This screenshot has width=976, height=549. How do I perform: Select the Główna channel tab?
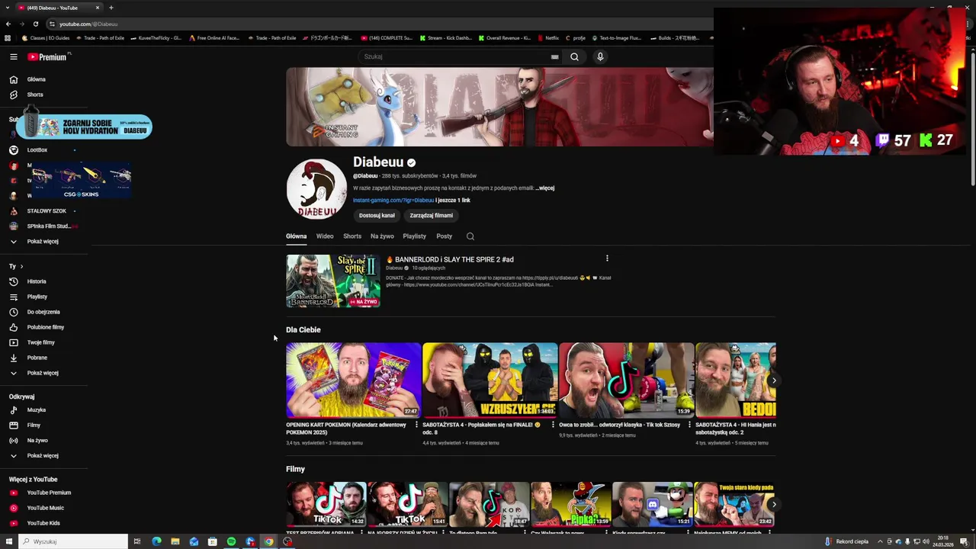[296, 236]
